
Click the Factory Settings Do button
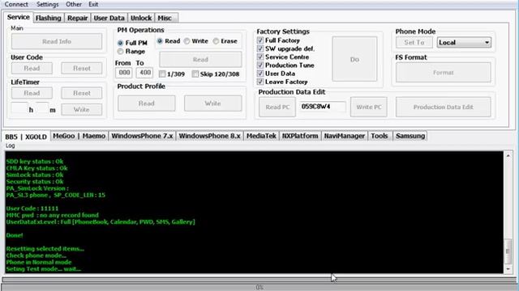[354, 59]
